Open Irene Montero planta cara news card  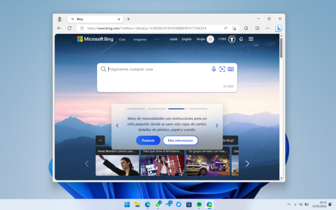[117, 161]
